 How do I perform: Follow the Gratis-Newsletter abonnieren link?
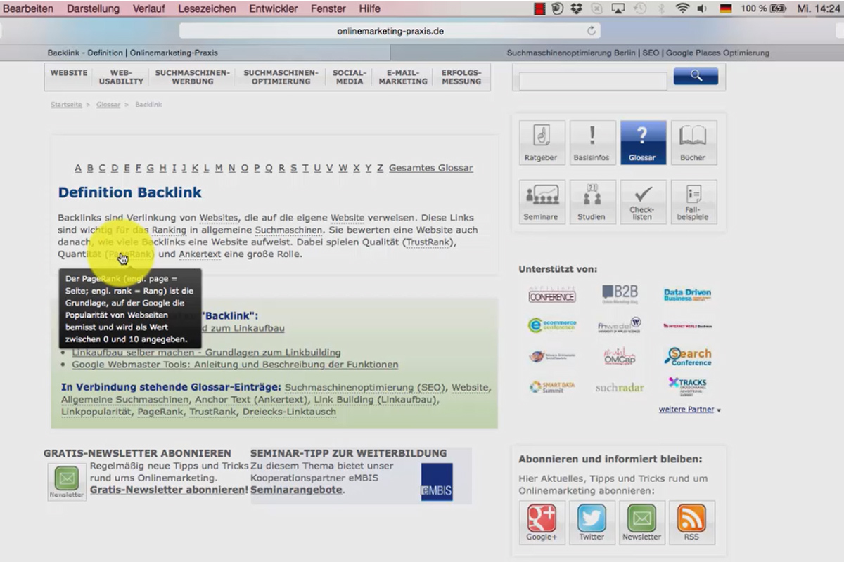pyautogui.click(x=169, y=490)
